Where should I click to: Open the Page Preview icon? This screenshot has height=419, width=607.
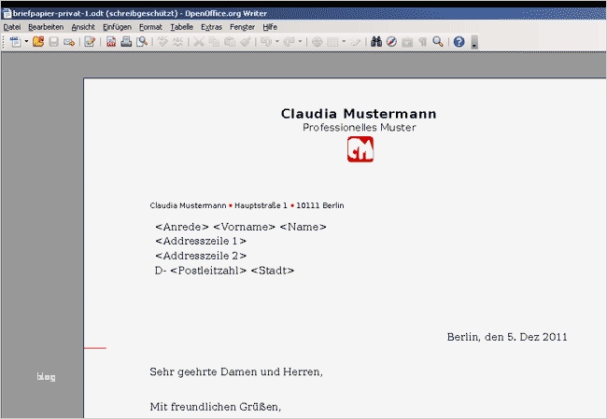142,41
